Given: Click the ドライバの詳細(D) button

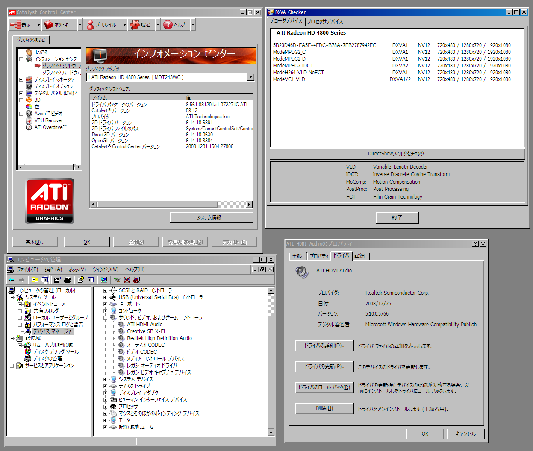Looking at the screenshot, I should click(324, 346).
